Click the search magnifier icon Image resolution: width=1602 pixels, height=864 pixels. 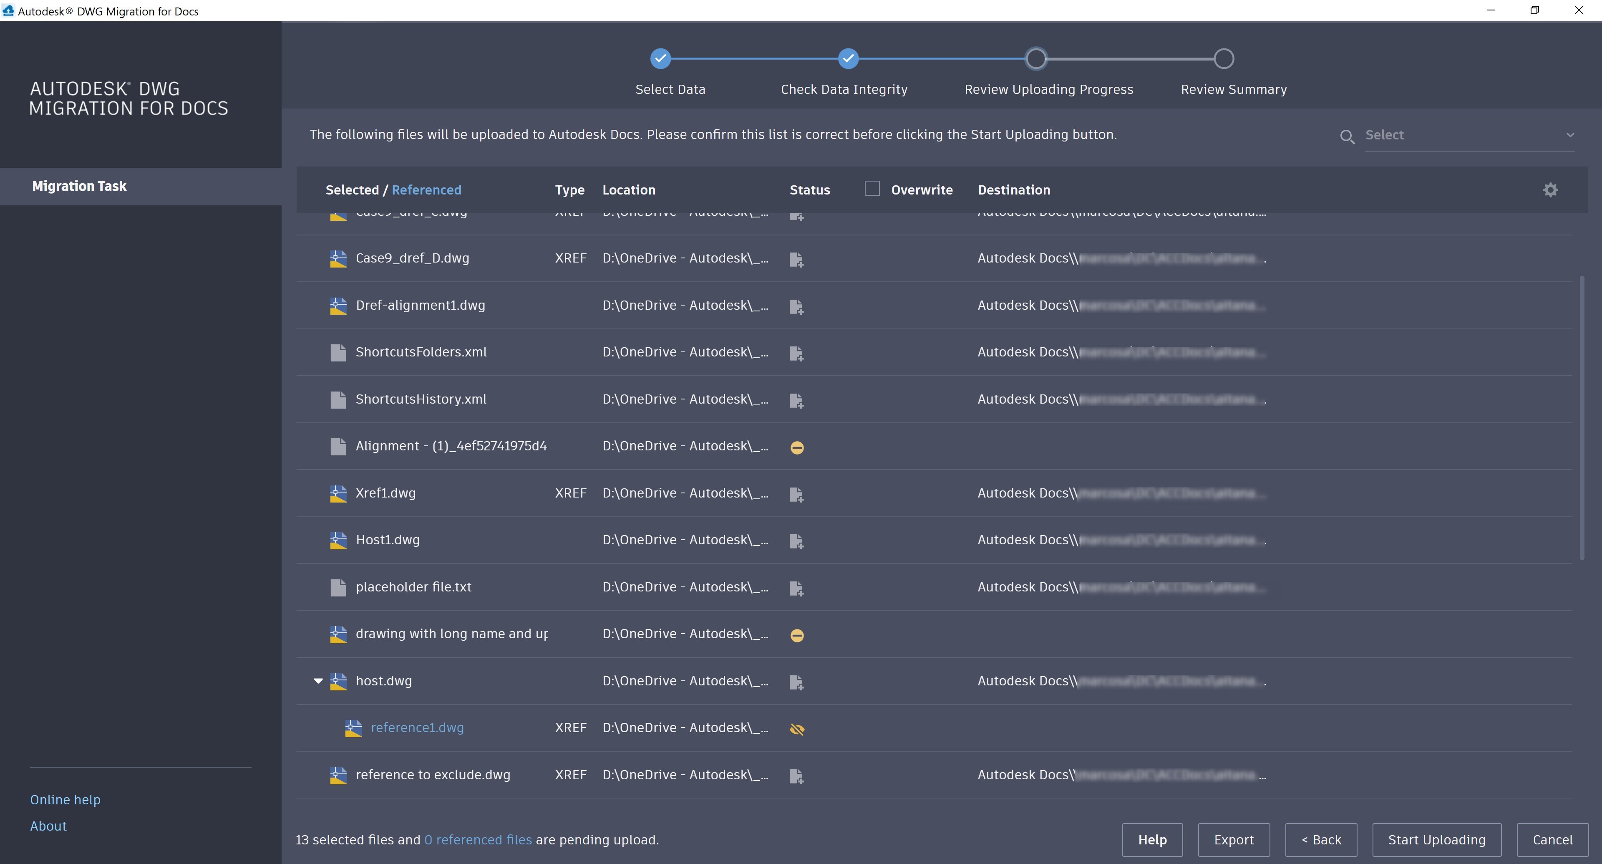pyautogui.click(x=1346, y=136)
